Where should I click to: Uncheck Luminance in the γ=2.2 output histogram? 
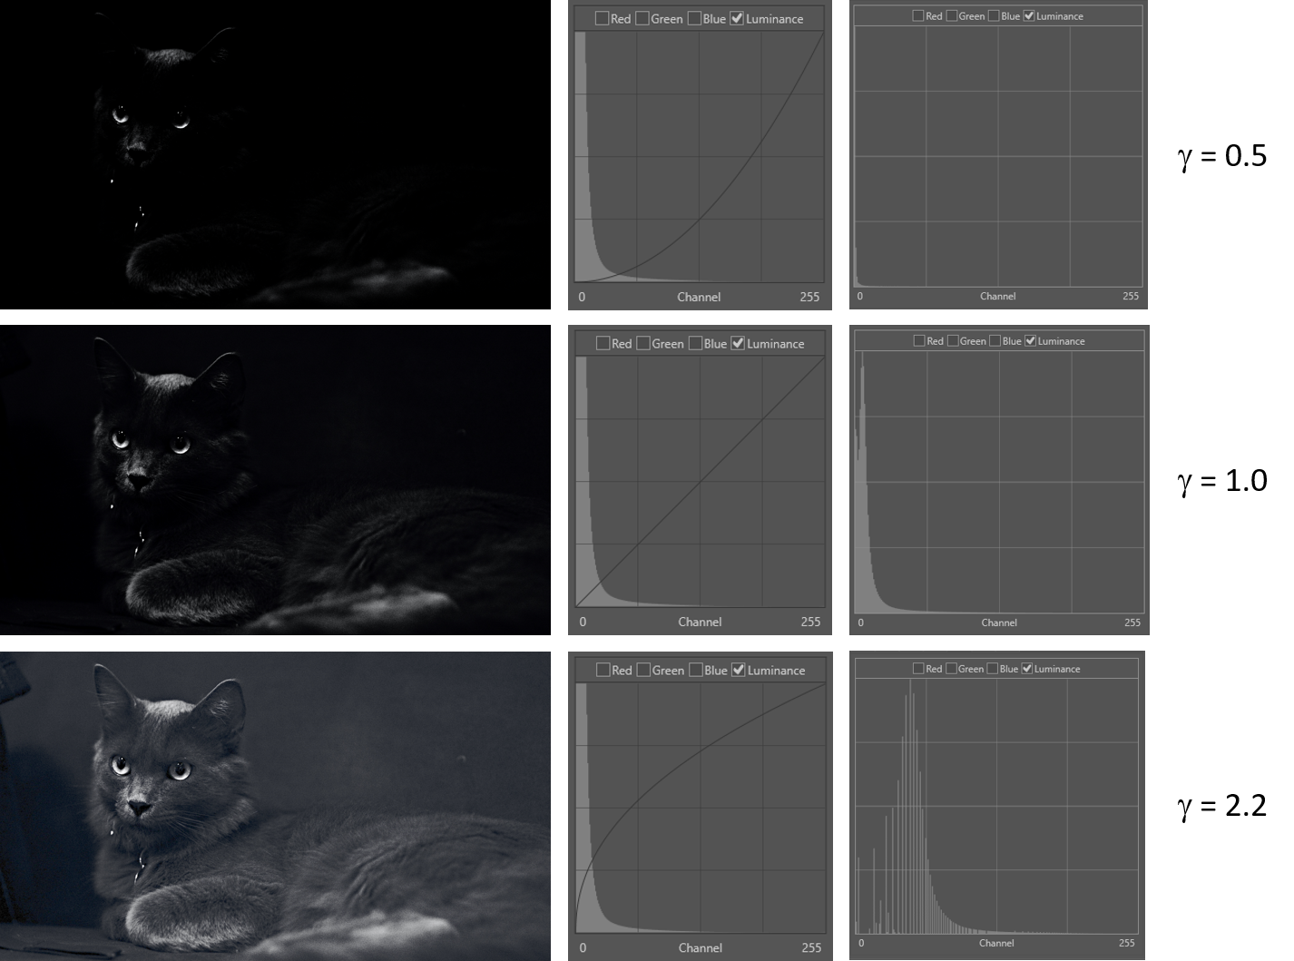(x=1026, y=669)
